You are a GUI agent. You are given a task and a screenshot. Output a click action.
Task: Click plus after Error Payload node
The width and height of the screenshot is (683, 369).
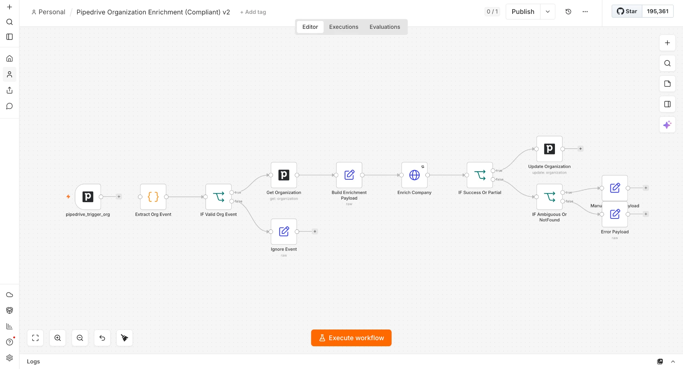coord(646,214)
